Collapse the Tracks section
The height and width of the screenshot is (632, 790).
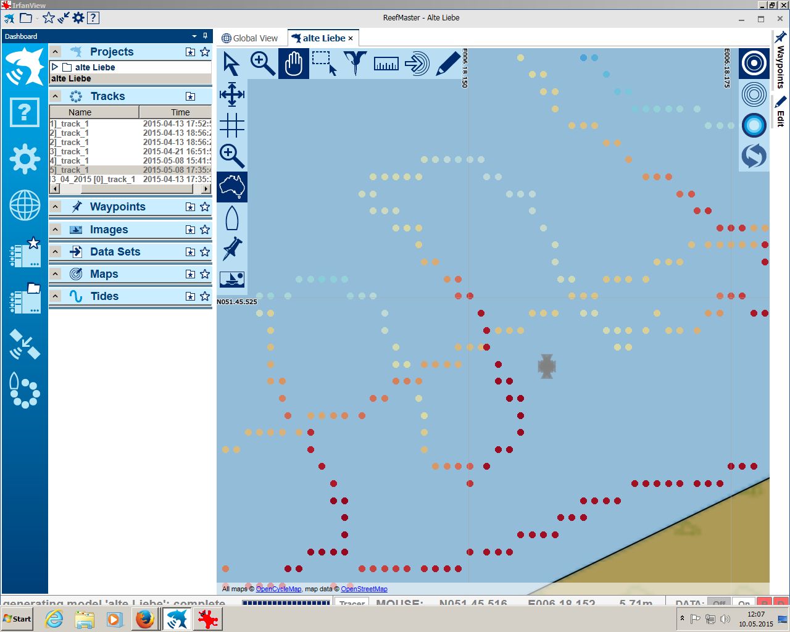pyautogui.click(x=56, y=96)
